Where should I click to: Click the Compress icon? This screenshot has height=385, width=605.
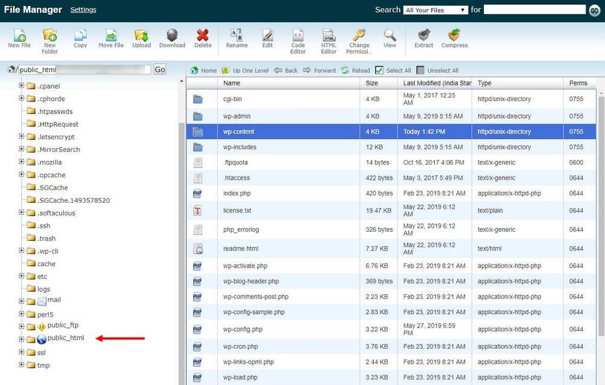[454, 36]
